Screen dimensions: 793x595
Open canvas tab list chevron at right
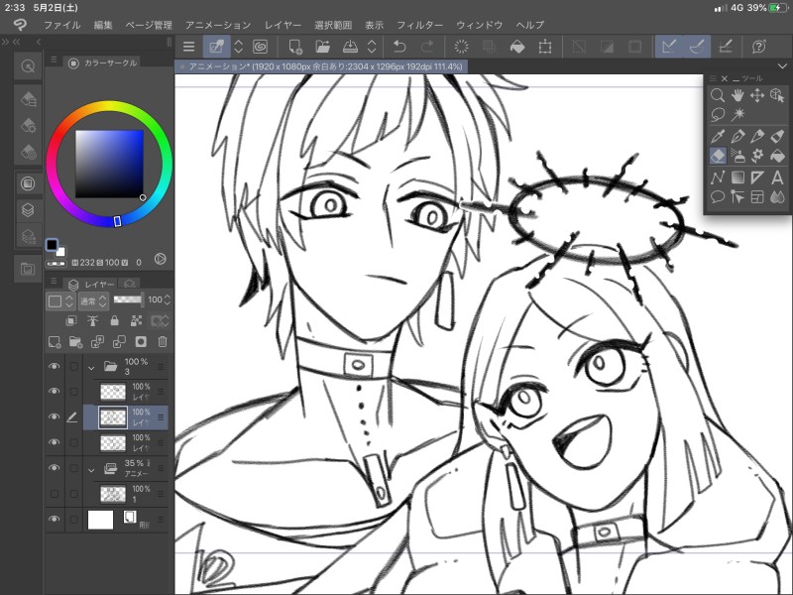click(x=782, y=66)
